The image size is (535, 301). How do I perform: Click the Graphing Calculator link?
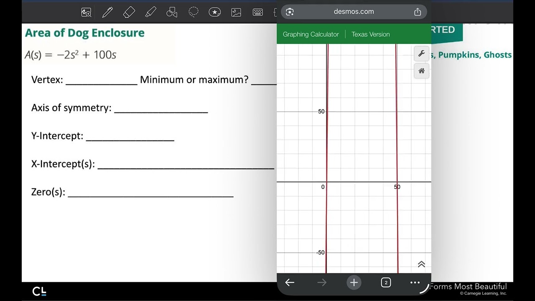(311, 34)
